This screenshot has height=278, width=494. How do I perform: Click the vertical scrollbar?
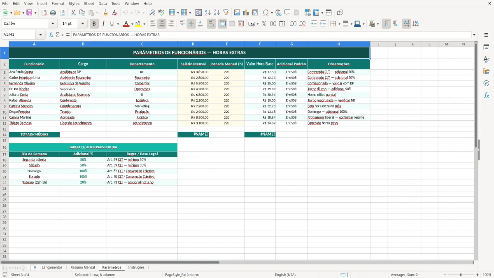tap(476, 150)
